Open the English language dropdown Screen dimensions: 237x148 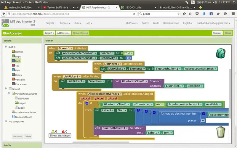188,23
